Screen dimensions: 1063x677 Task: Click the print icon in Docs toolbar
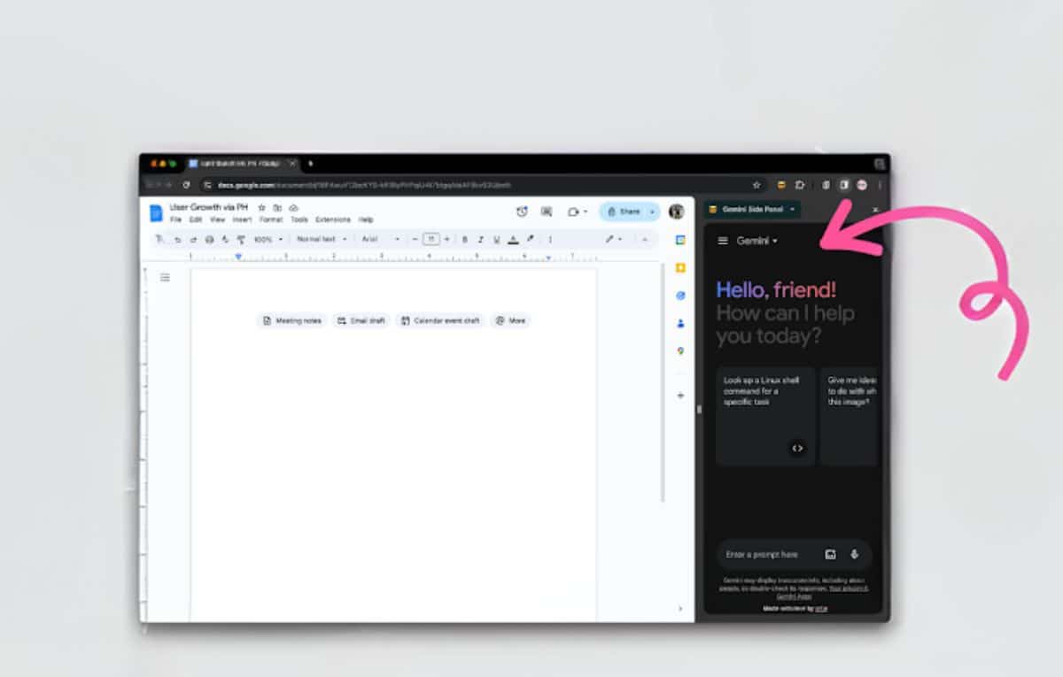(209, 240)
